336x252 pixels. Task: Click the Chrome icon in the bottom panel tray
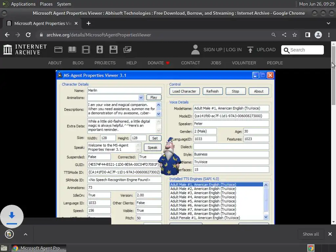(x=311, y=248)
